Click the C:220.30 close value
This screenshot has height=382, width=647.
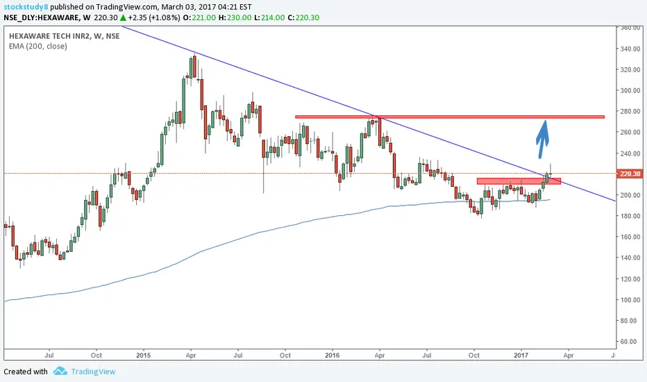(303, 18)
